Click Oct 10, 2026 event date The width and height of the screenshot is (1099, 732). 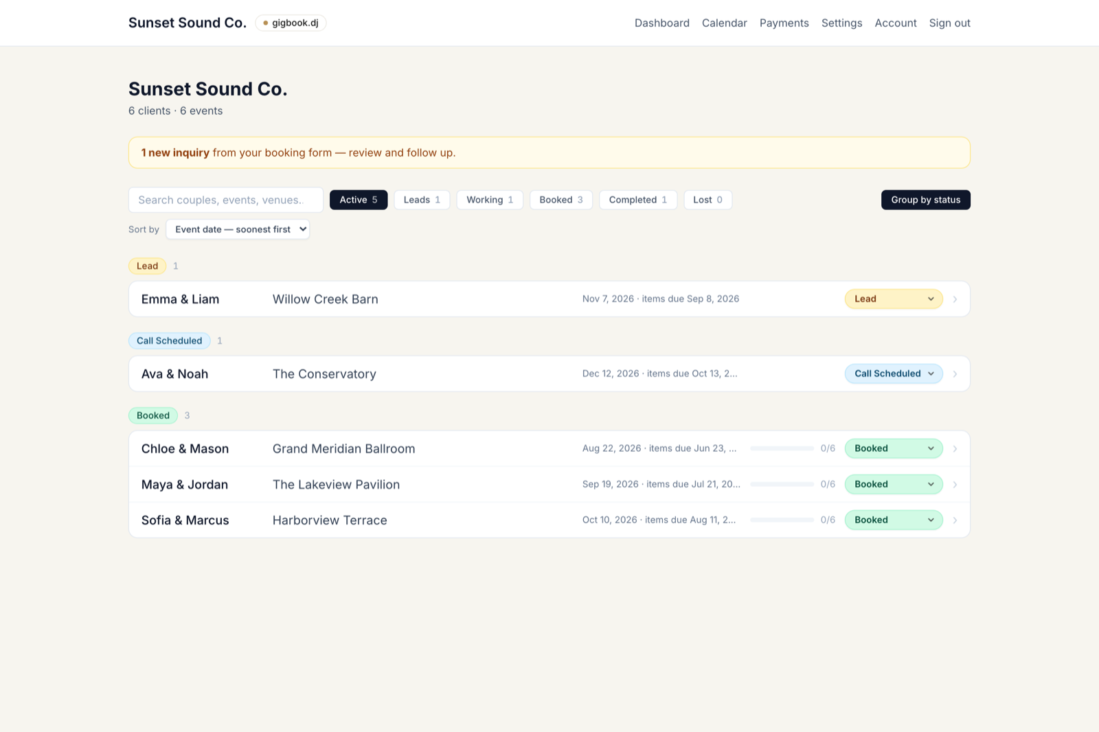(x=610, y=520)
